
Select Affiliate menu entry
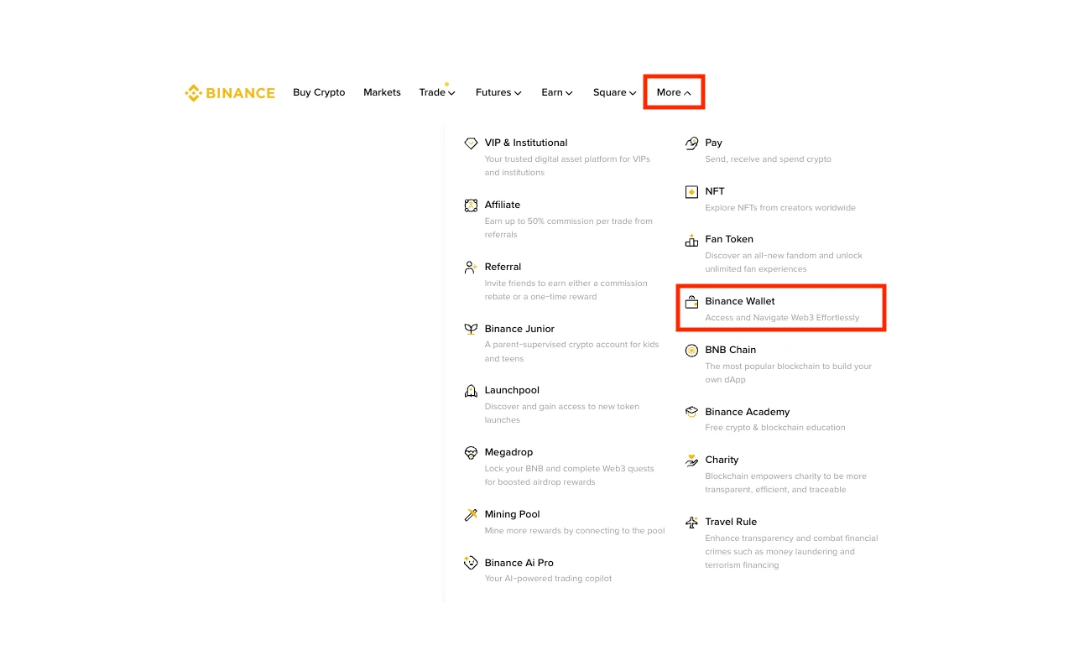tap(503, 205)
